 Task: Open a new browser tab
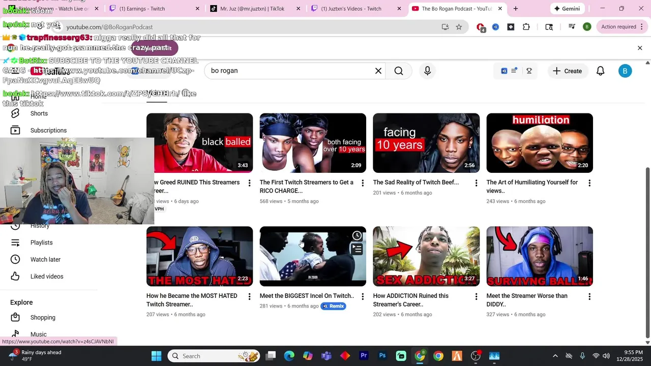[x=516, y=9]
